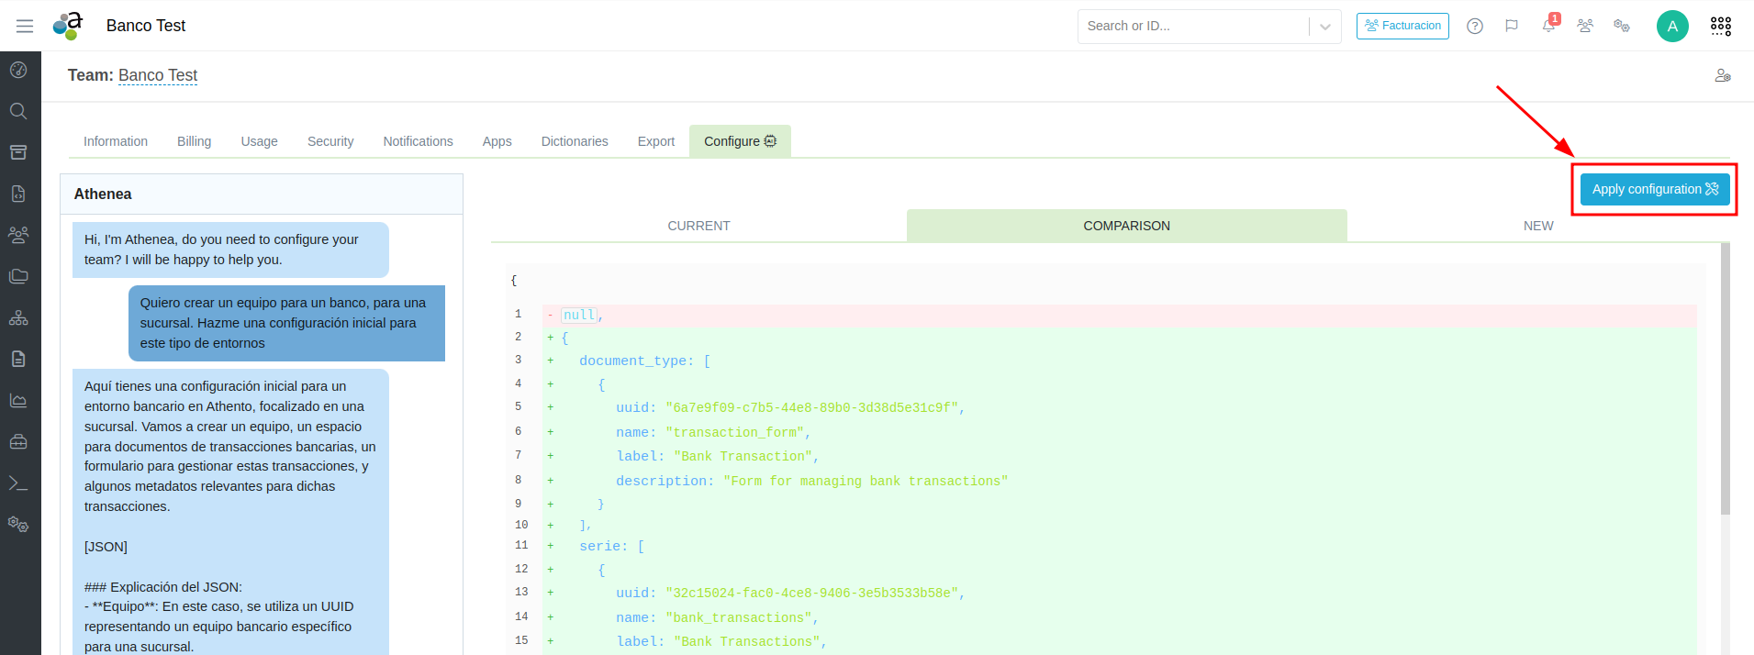Expand the search box dropdown arrow

coord(1324,27)
